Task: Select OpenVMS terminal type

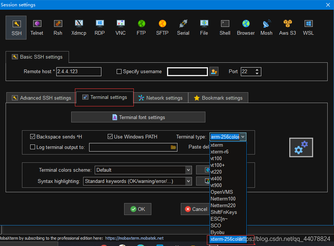Action: coord(228,192)
